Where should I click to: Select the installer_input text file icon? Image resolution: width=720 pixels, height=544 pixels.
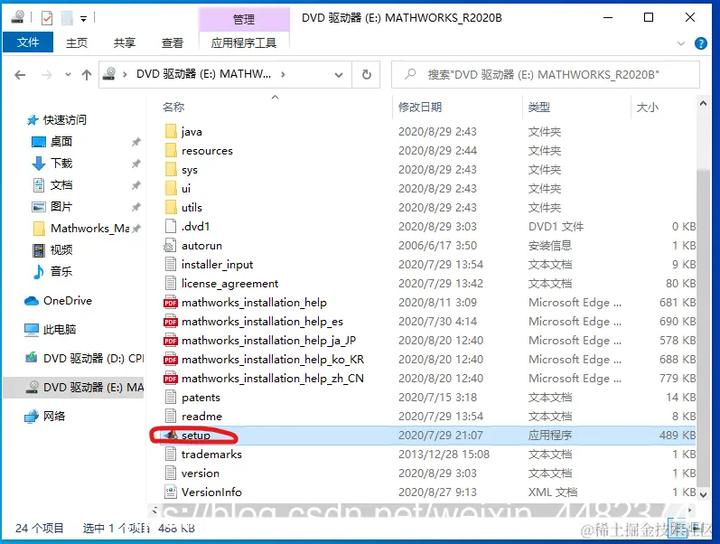[x=171, y=264]
